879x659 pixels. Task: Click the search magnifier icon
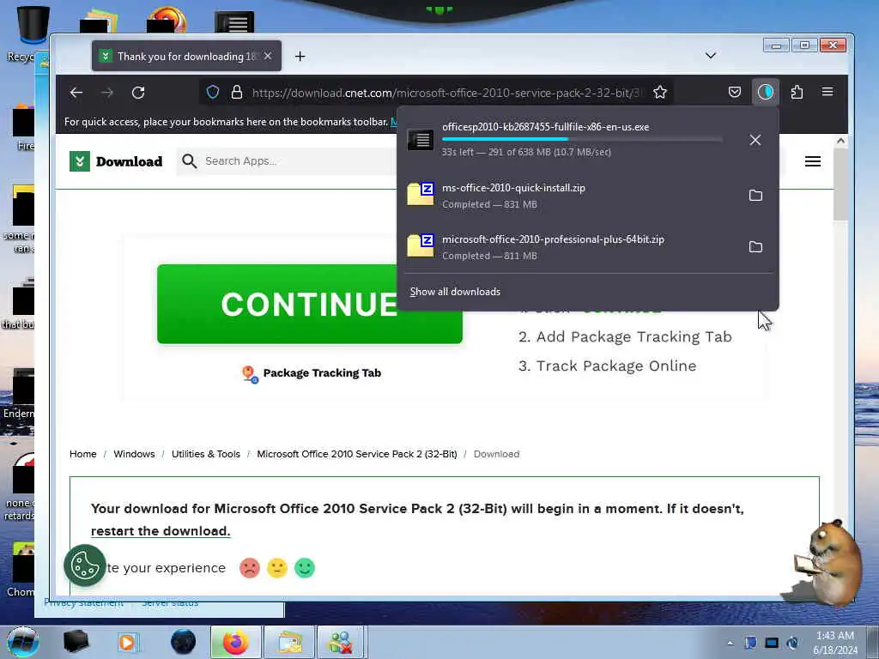[x=190, y=161]
